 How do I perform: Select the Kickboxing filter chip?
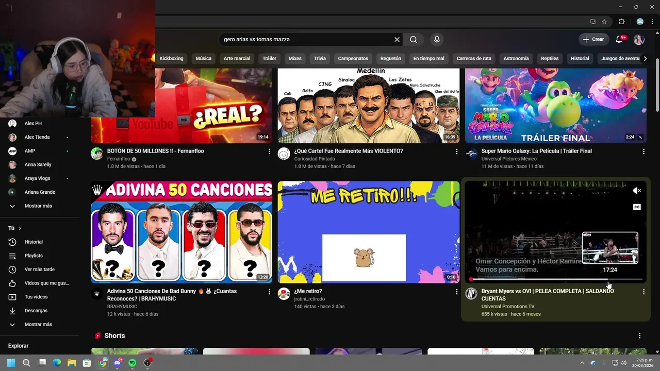tap(171, 59)
